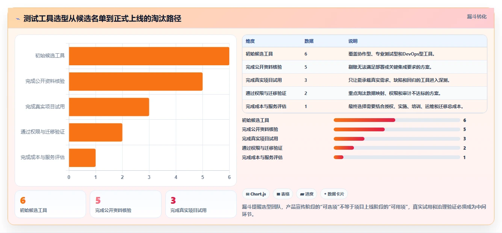Image resolution: width=502 pixels, height=233 pixels.
Task: Click the chart y-axis label 通过权限与迁移验证
Action: tap(43, 132)
